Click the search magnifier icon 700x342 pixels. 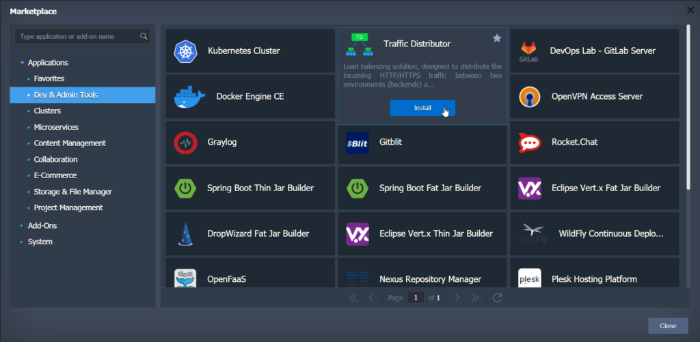[x=144, y=37]
